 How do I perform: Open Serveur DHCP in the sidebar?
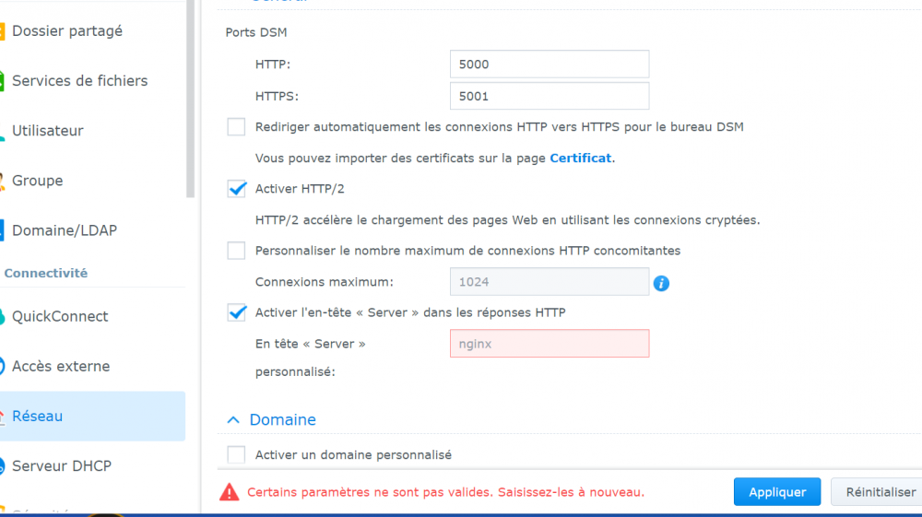[x=61, y=466]
